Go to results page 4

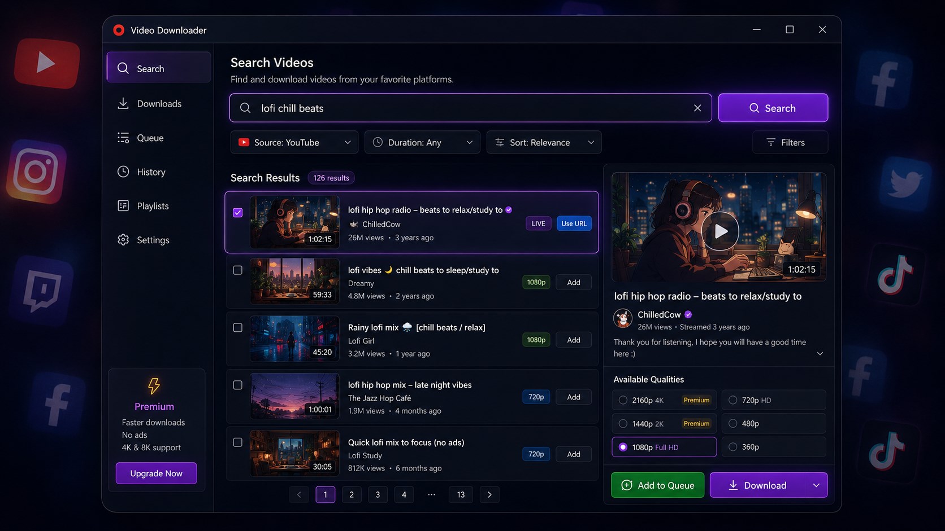click(x=404, y=494)
